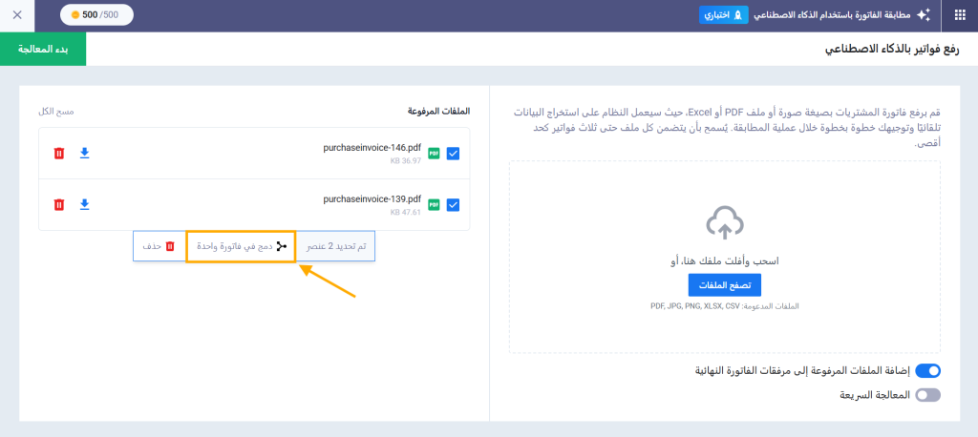
Task: Download purchaseinvoice-139.pdf file
Action: pos(84,204)
